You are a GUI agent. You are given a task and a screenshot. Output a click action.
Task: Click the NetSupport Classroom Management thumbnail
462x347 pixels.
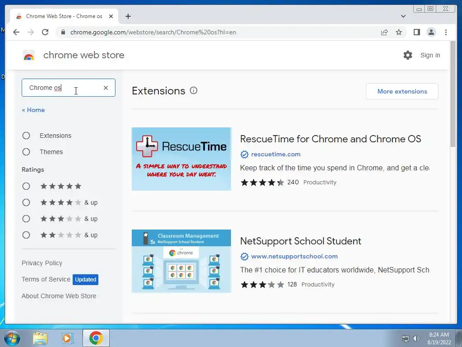coord(181,261)
